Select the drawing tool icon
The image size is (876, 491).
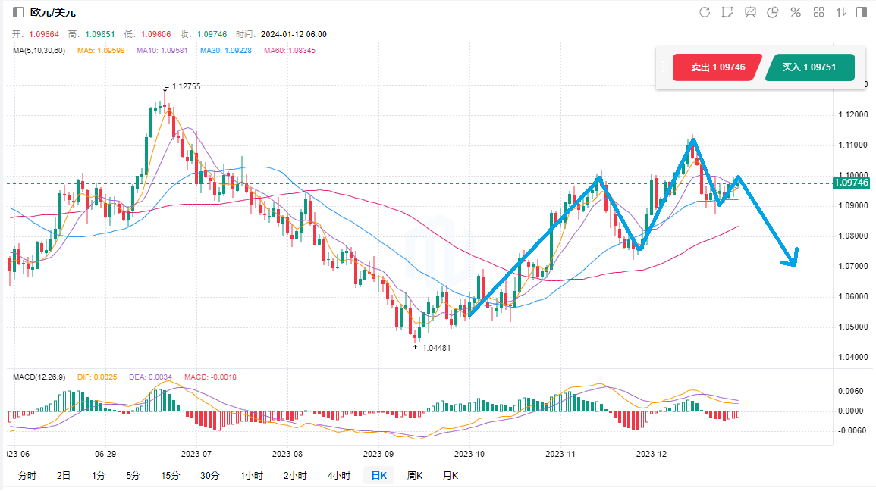click(x=727, y=12)
